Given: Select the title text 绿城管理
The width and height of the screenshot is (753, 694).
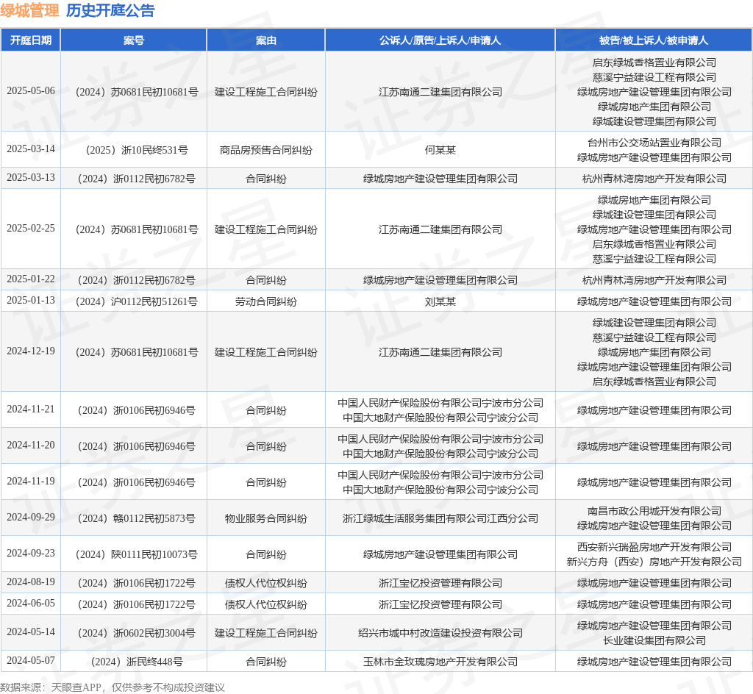Looking at the screenshot, I should pyautogui.click(x=29, y=10).
